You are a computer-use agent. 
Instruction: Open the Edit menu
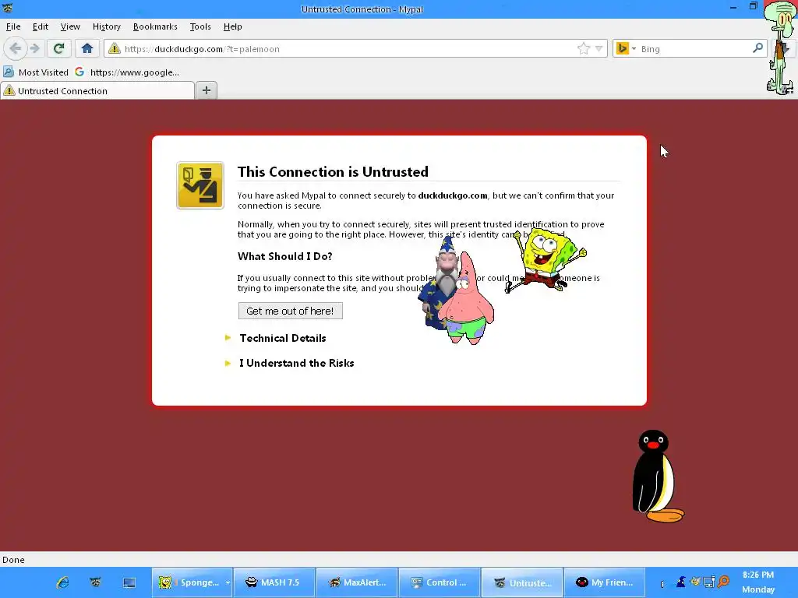point(41,26)
